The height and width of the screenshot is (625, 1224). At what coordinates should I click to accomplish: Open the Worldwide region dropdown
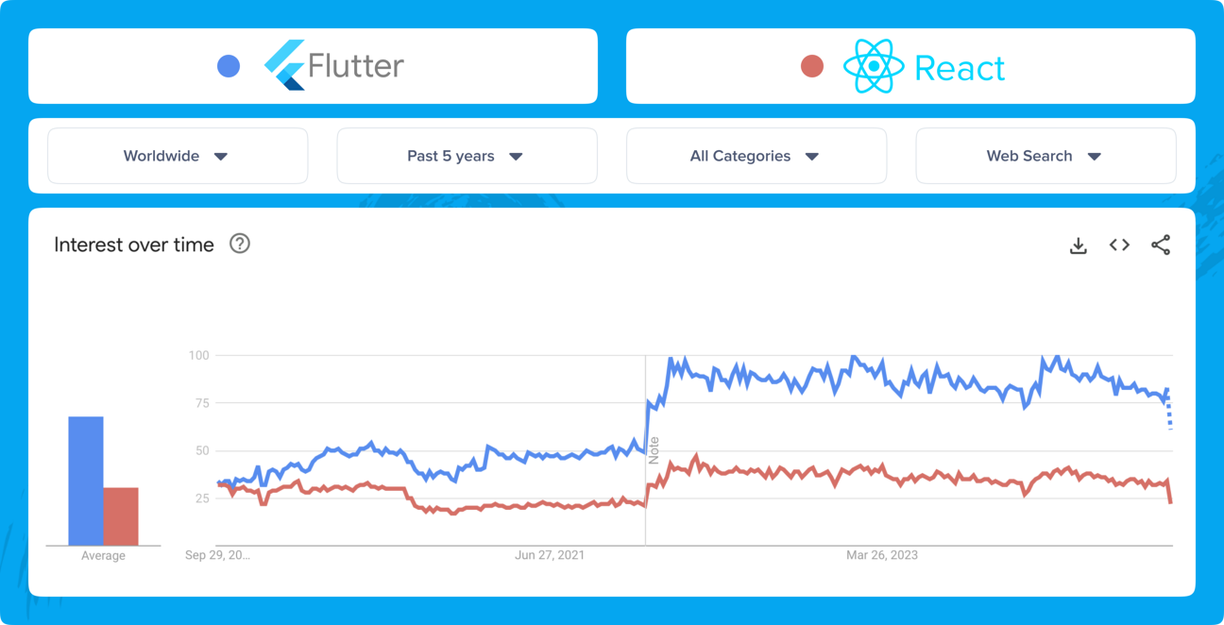pos(178,156)
